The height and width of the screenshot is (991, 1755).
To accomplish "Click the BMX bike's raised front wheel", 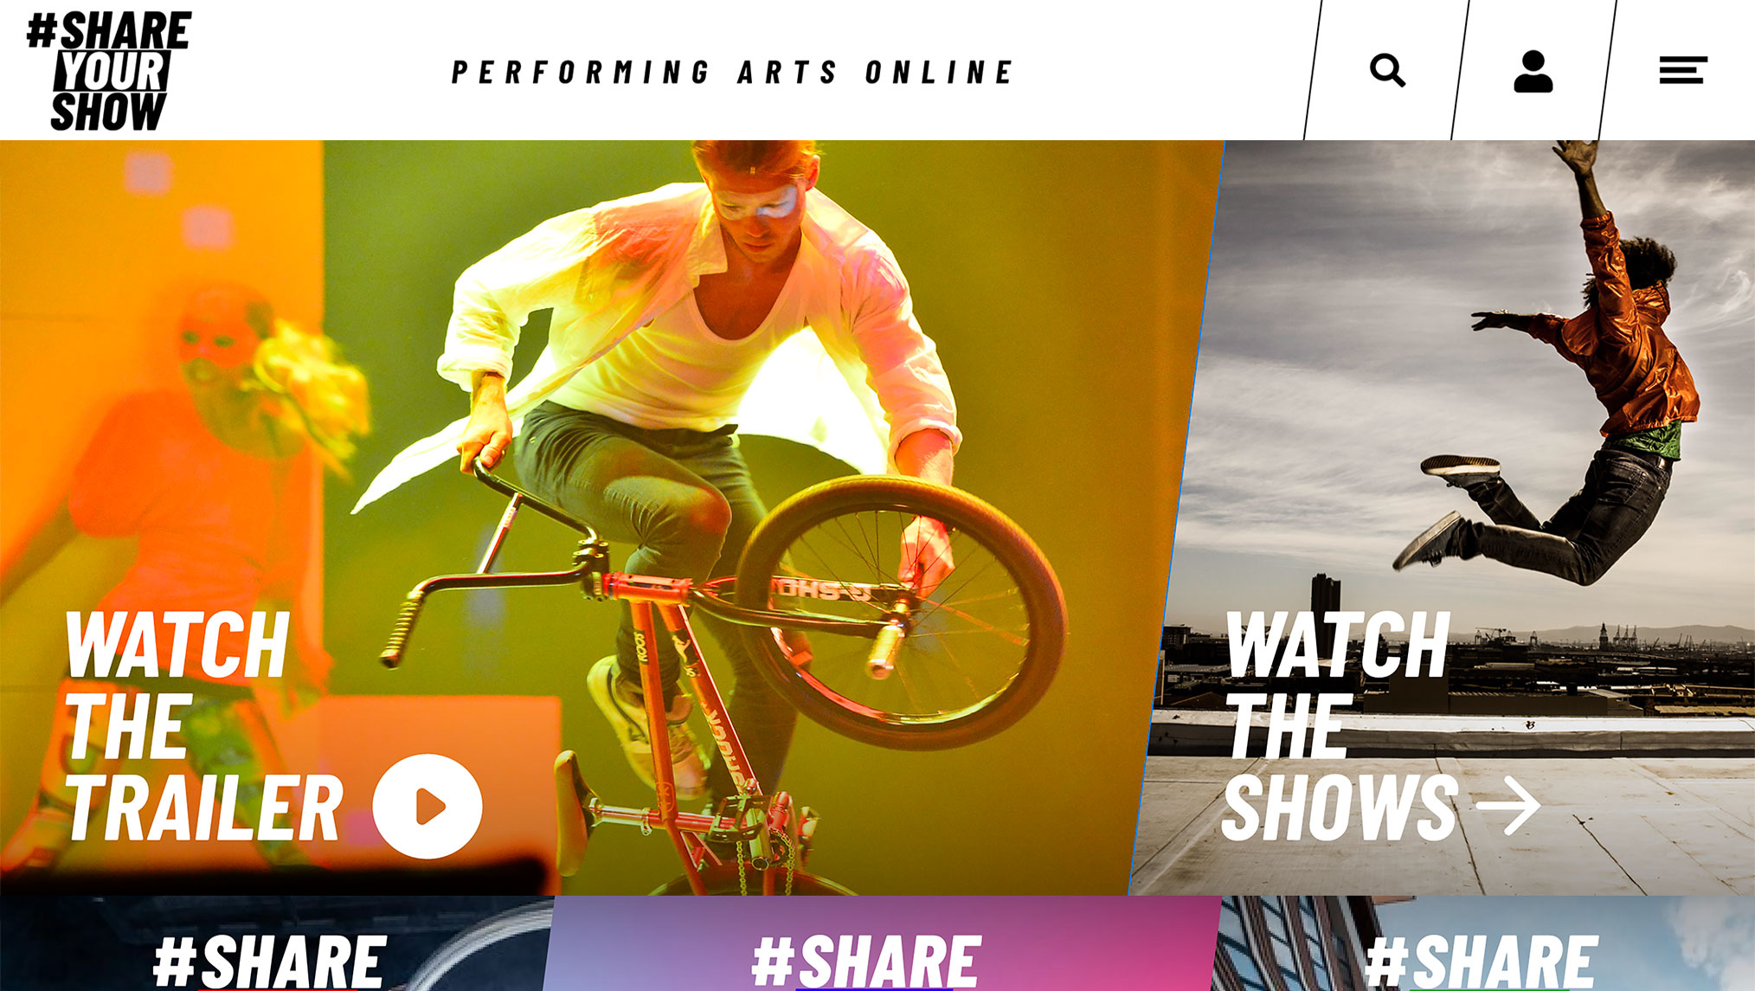I will (x=900, y=610).
